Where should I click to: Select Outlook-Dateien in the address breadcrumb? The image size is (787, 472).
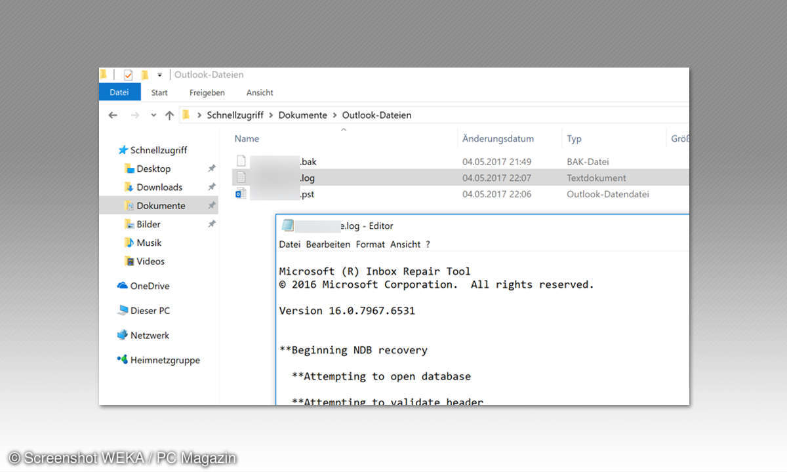click(x=377, y=115)
